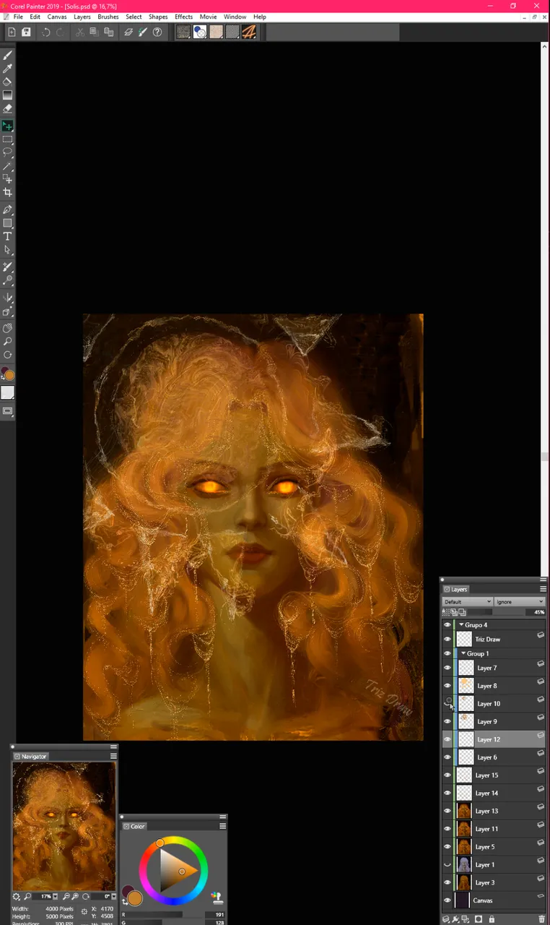
Task: Toggle visibility of Layer 8
Action: (447, 686)
